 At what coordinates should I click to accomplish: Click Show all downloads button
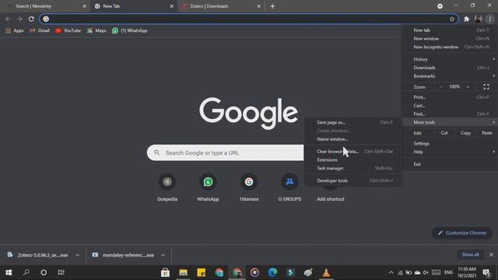(470, 254)
